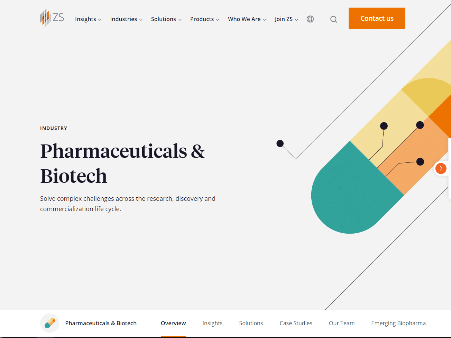Viewport: 451px width, 338px height.
Task: Open the language selector globe icon
Action: click(310, 19)
